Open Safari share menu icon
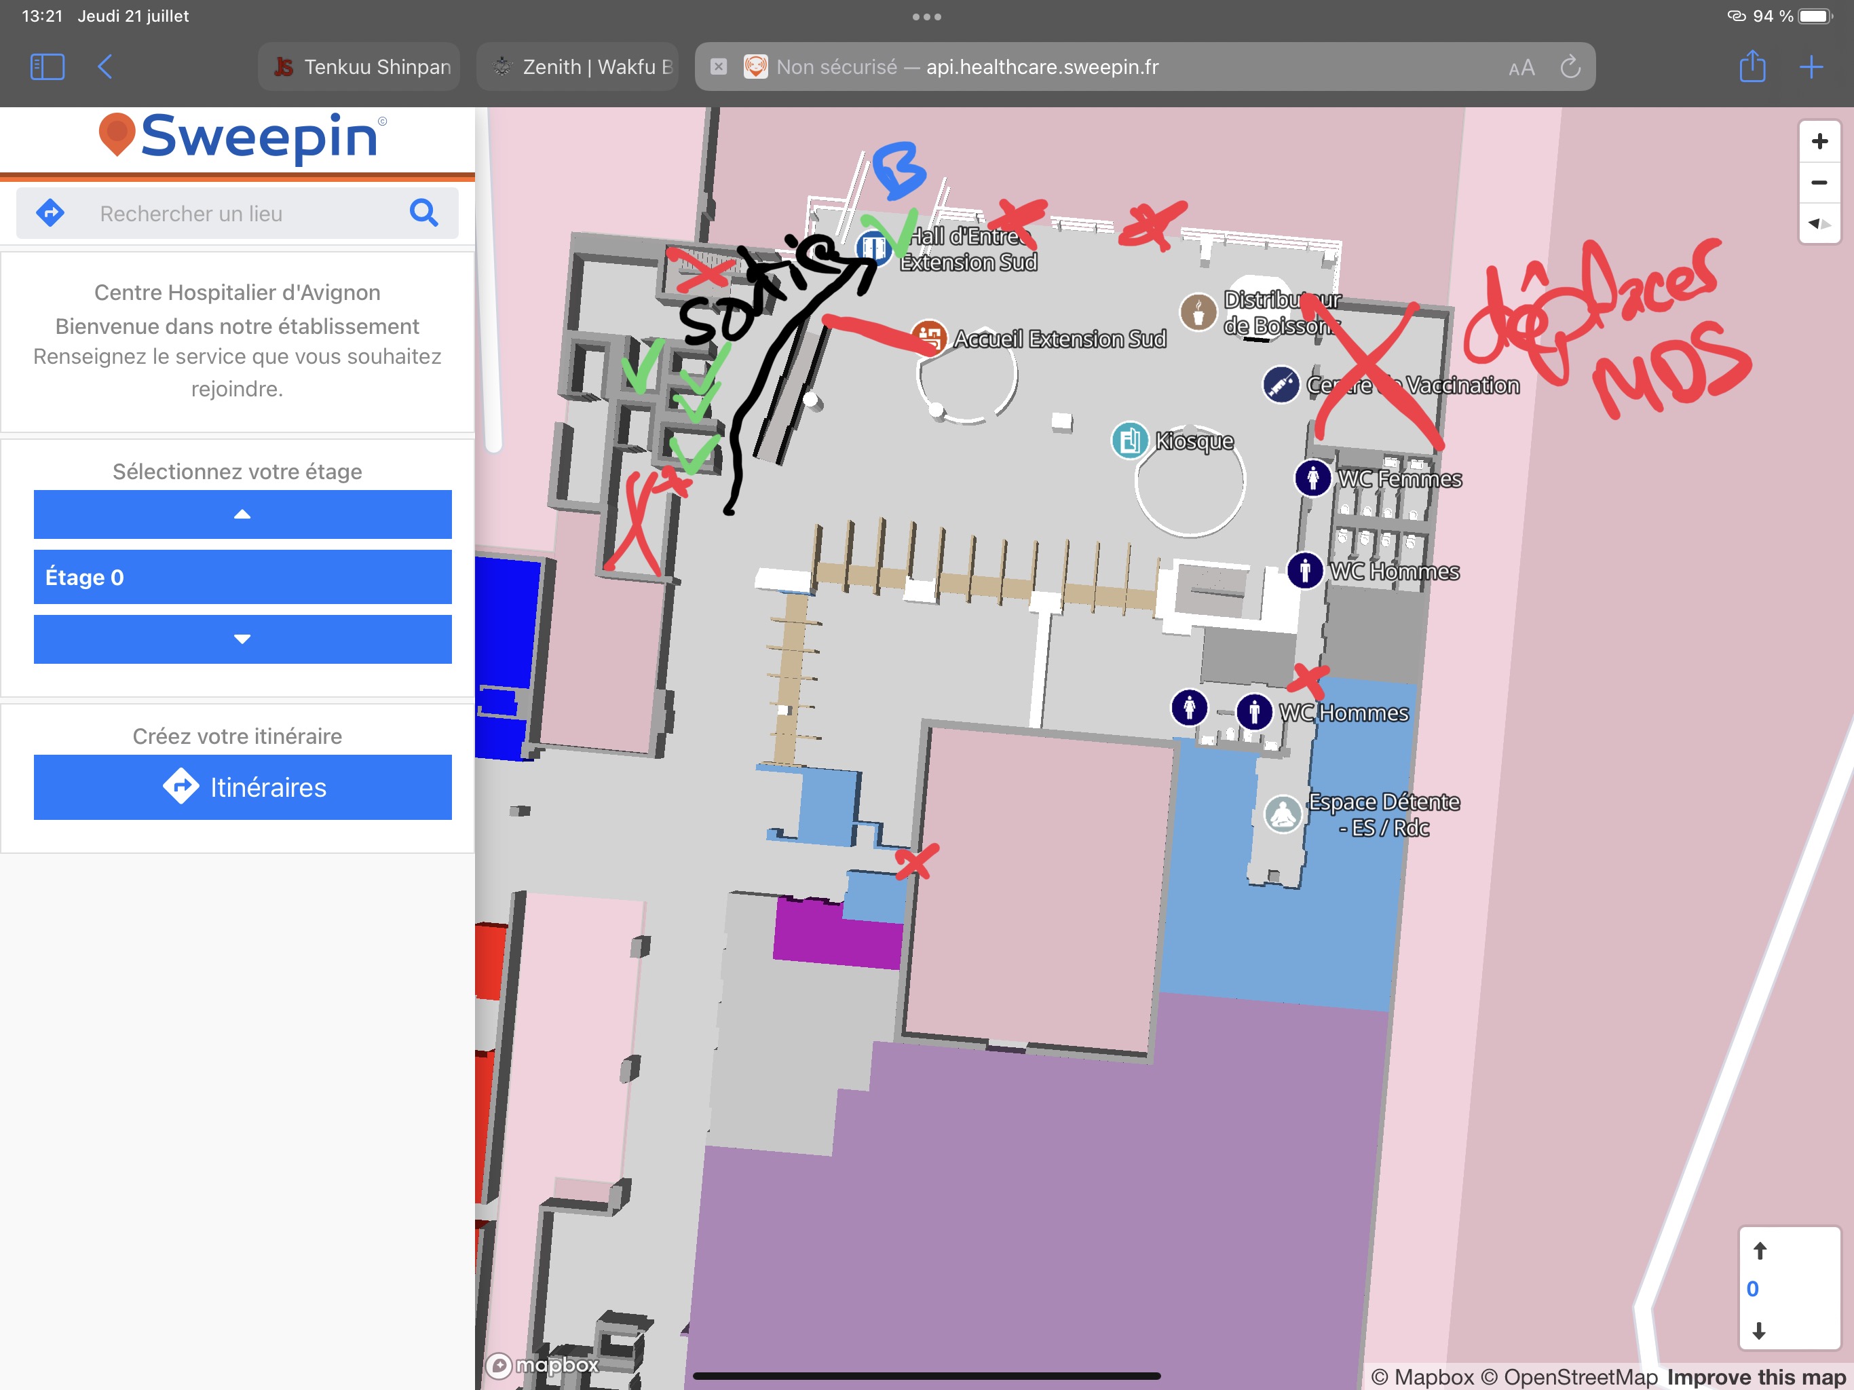The width and height of the screenshot is (1854, 1390). click(1752, 67)
